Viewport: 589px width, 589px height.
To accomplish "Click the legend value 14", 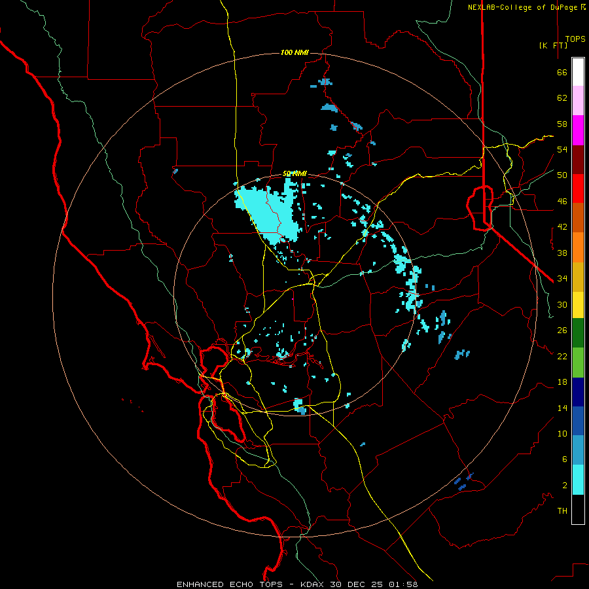I will 562,408.
